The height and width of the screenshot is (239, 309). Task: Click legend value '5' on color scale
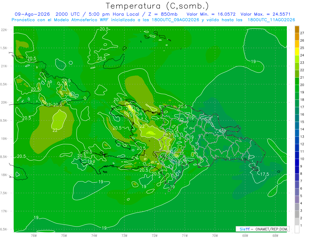(x=301, y=196)
